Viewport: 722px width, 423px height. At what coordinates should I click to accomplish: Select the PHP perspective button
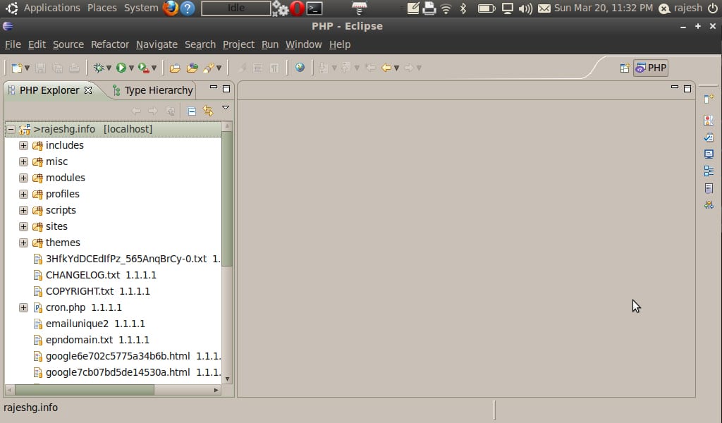coord(651,68)
